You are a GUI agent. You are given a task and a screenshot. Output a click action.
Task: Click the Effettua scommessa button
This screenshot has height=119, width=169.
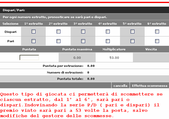[x=149, y=86]
